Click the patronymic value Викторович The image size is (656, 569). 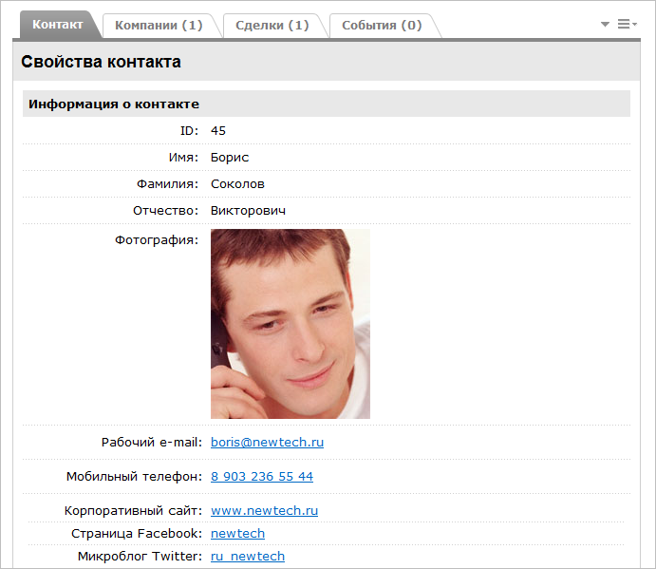pos(248,210)
